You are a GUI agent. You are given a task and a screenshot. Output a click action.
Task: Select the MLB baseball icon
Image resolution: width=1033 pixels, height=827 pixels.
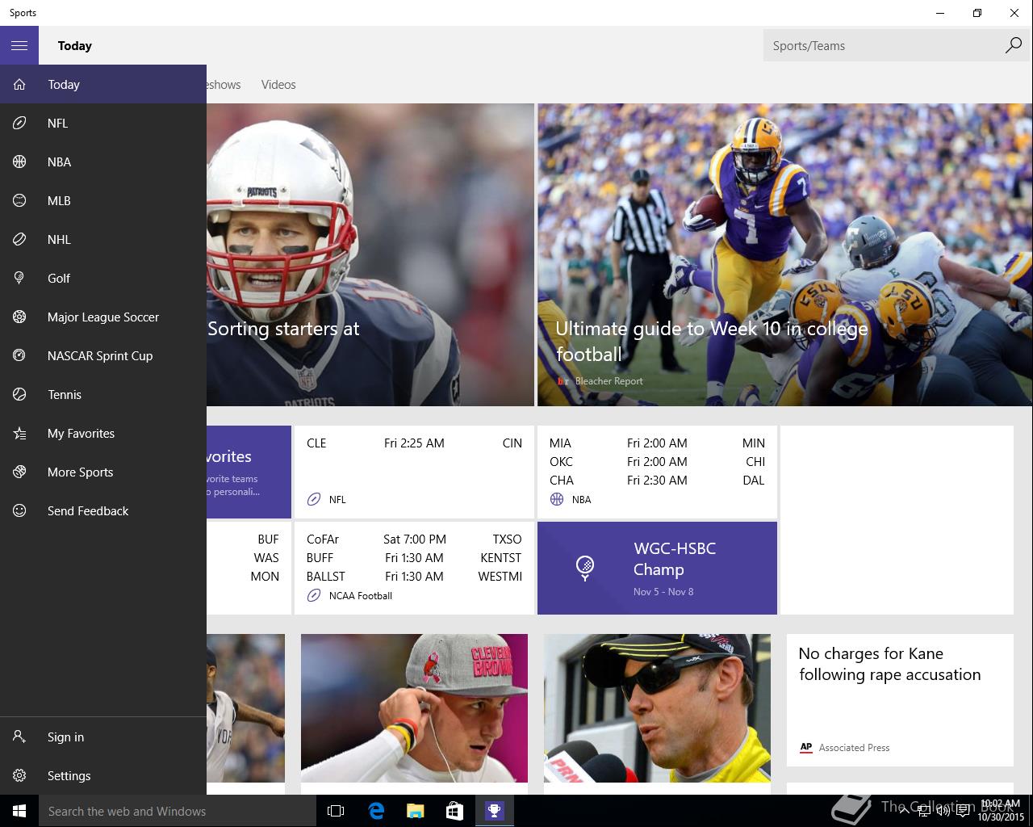pos(19,200)
